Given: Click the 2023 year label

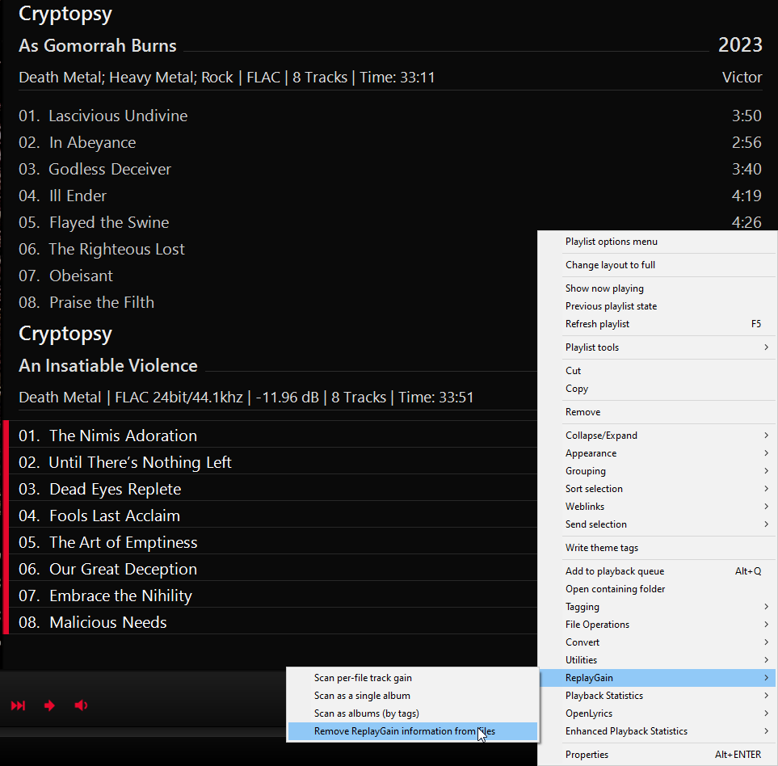Looking at the screenshot, I should click(740, 45).
